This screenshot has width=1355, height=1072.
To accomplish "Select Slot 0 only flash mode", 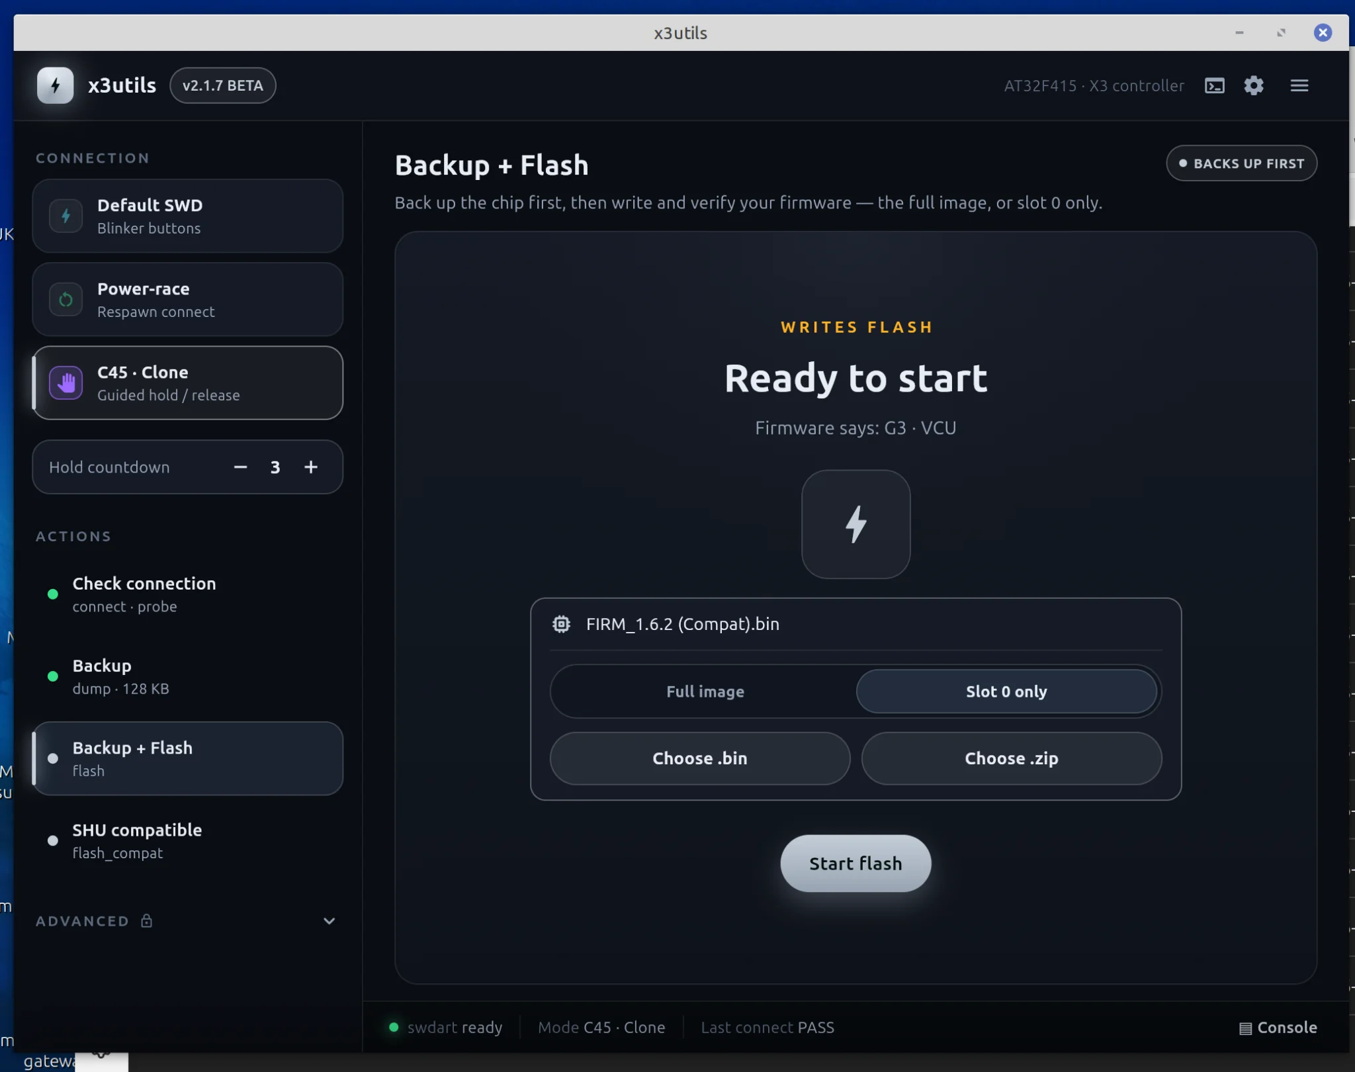I will (x=1006, y=692).
